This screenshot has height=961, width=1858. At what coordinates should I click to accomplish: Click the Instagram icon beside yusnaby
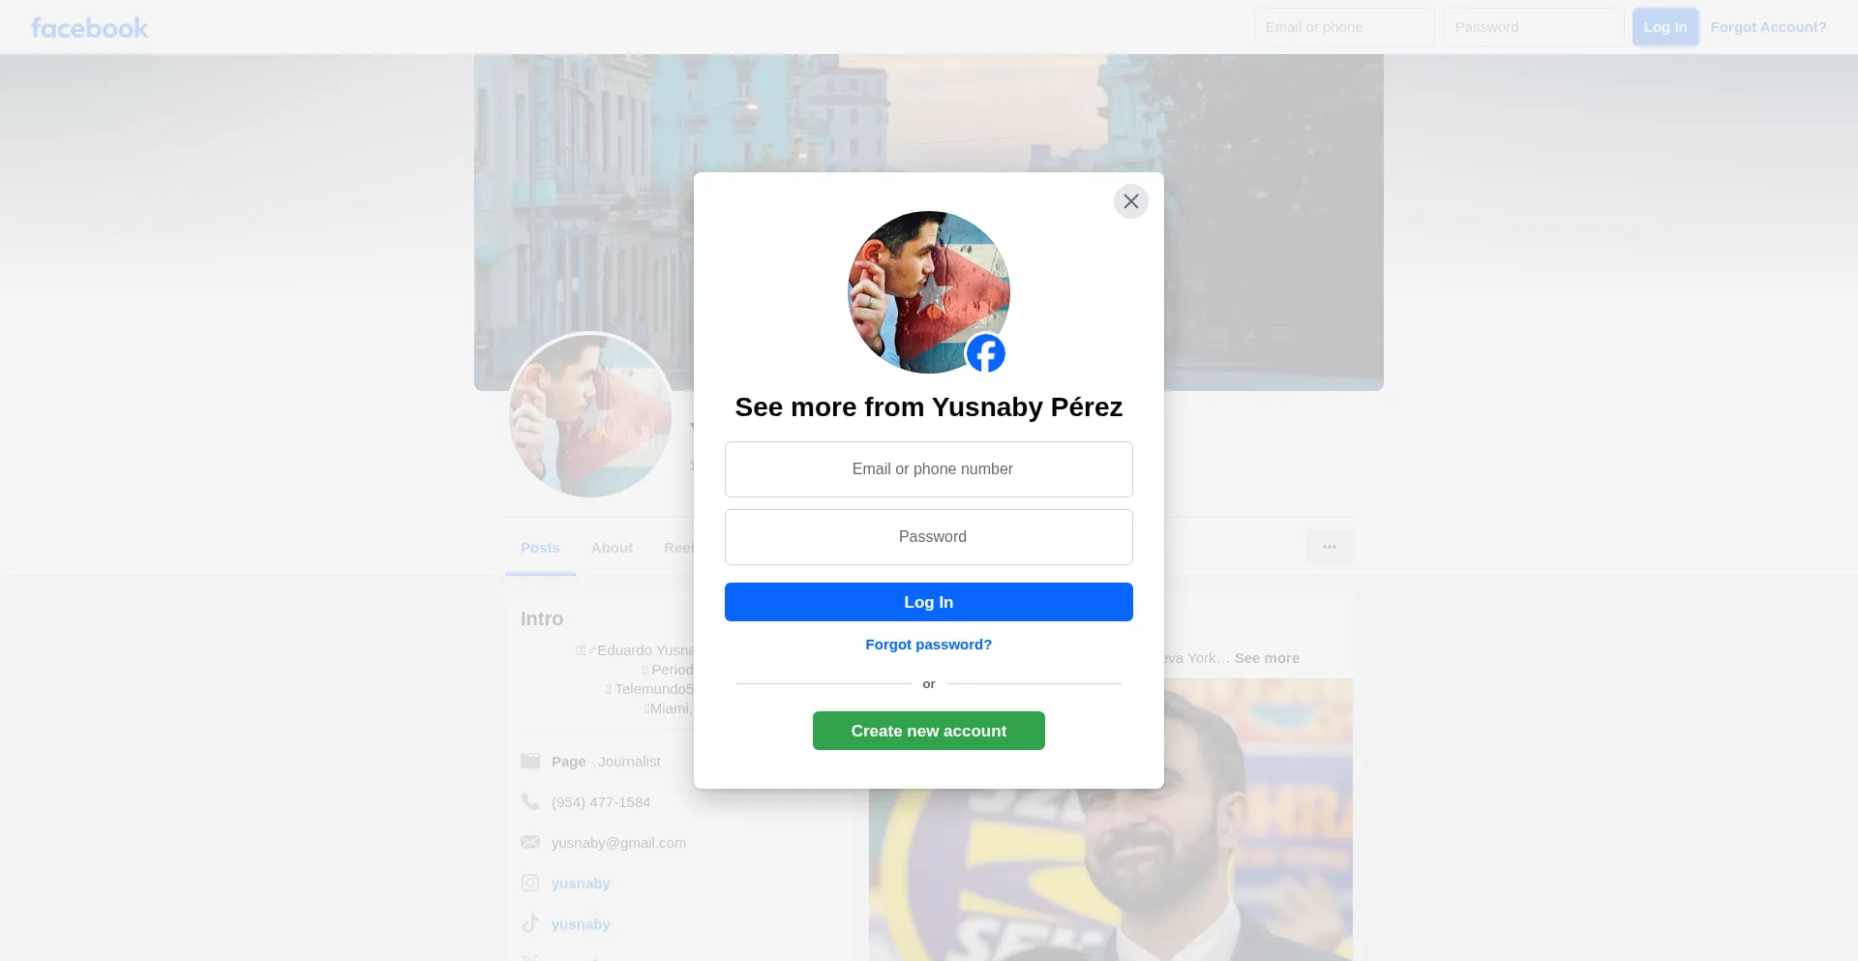(530, 883)
